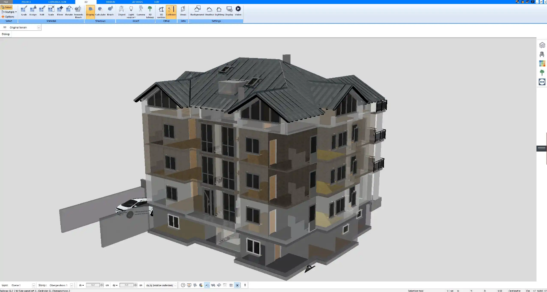Insert a Camera
Screen dimensions: 547x292
tap(141, 11)
